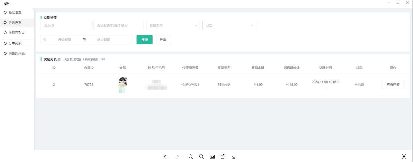This screenshot has height=162, width=413.
Task: Expand the 奖励类型 dropdown
Action: (x=173, y=25)
